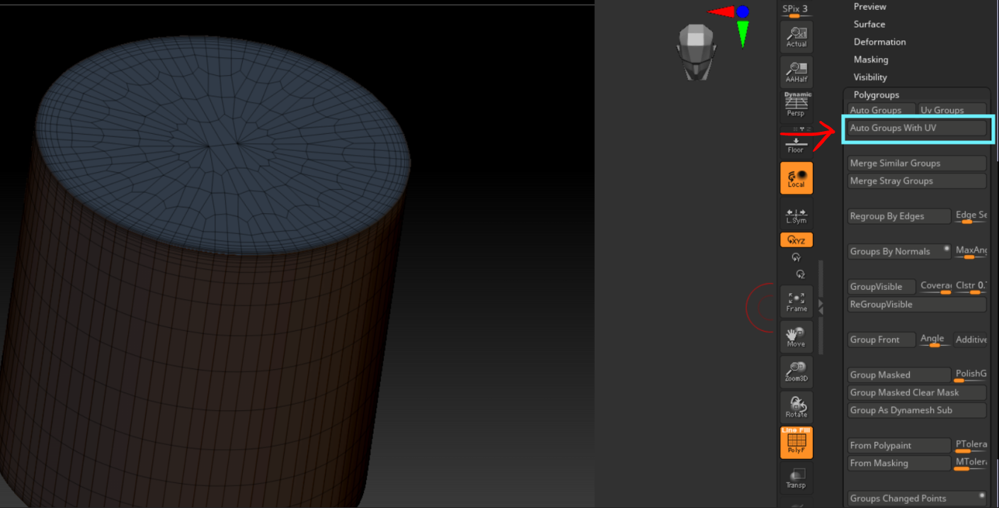The width and height of the screenshot is (999, 508).
Task: Click Merge Similar Groups button
Action: [x=917, y=164]
